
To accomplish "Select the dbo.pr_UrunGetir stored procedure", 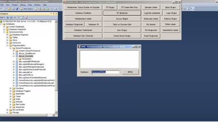I will coord(26,56).
